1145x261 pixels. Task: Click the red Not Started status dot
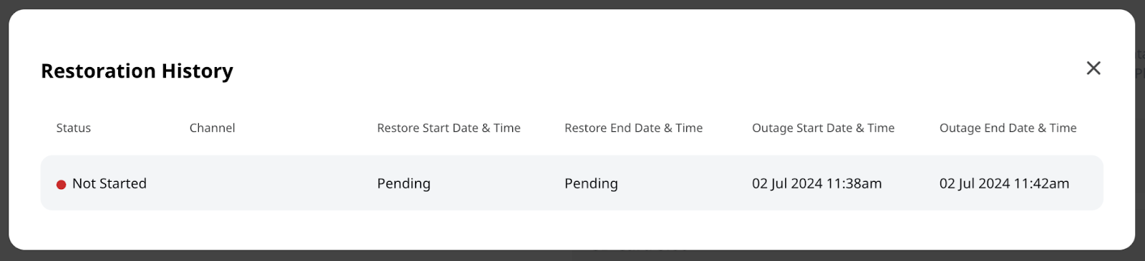pos(61,185)
